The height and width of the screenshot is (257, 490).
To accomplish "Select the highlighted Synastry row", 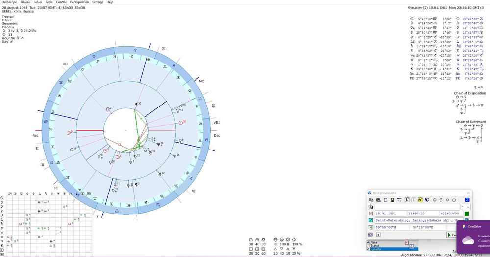I will point(394,249).
